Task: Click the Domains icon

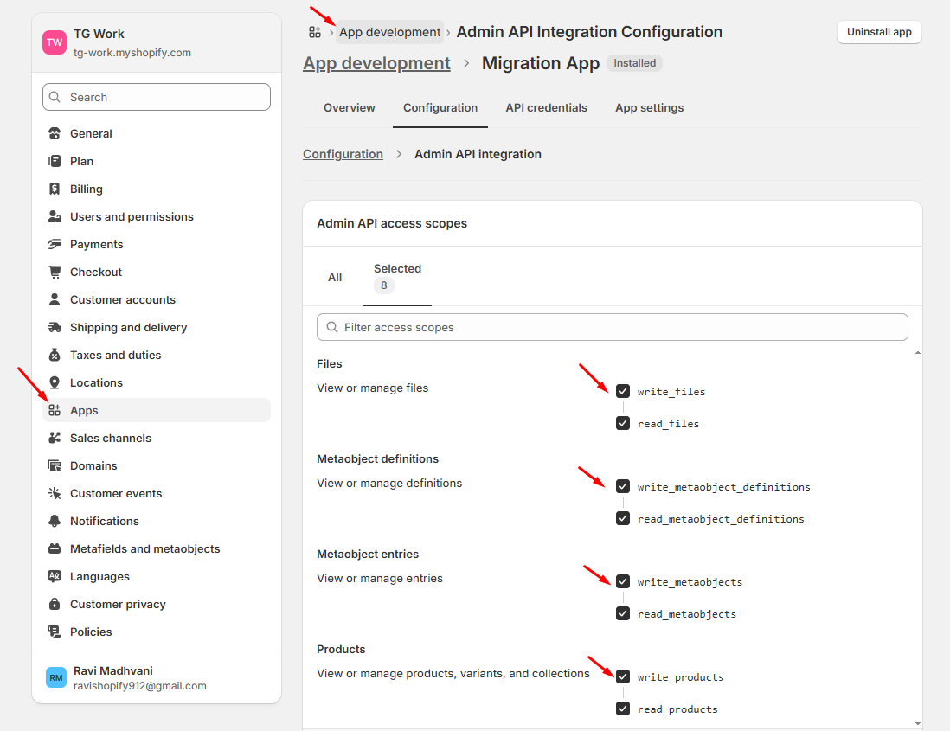Action: click(x=55, y=465)
